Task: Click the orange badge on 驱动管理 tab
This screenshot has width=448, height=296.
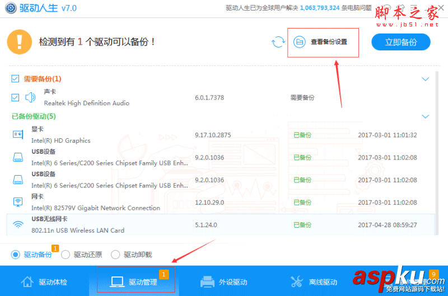Action: 164,274
